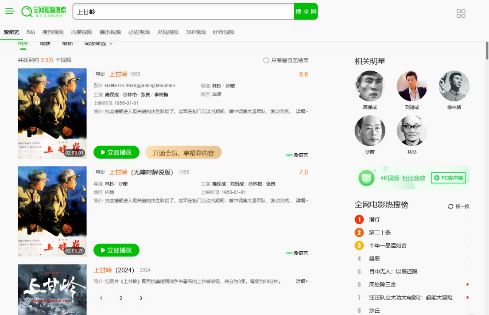Click the PC客户端 download button
Screen dimensions: 489x315
point(448,178)
